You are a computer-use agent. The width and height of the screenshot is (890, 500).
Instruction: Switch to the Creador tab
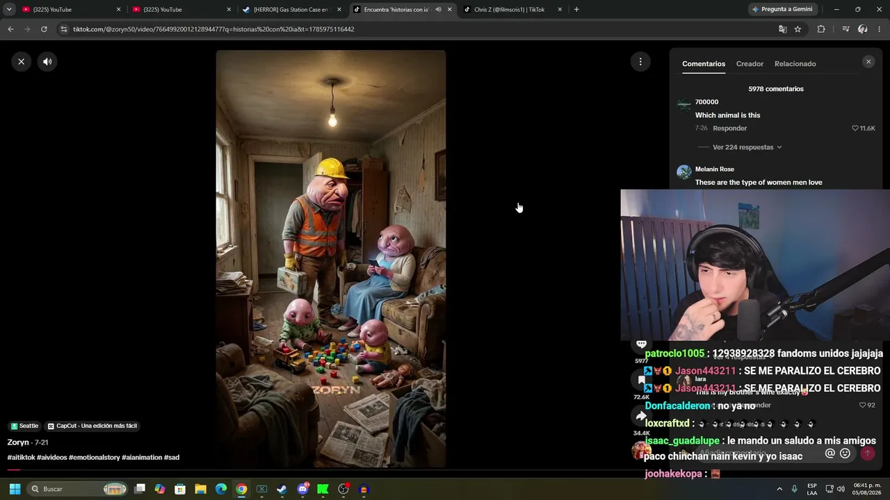click(x=750, y=64)
